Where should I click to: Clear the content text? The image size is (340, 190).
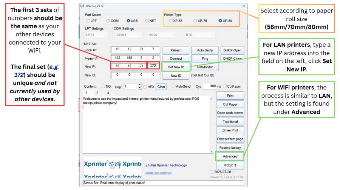[x=161, y=87]
